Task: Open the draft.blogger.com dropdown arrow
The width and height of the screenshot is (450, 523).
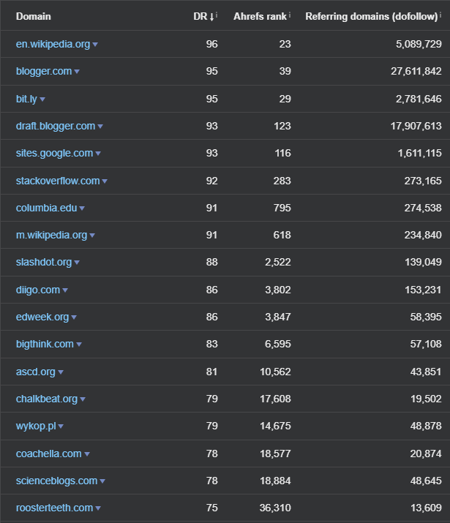Action: 100,127
